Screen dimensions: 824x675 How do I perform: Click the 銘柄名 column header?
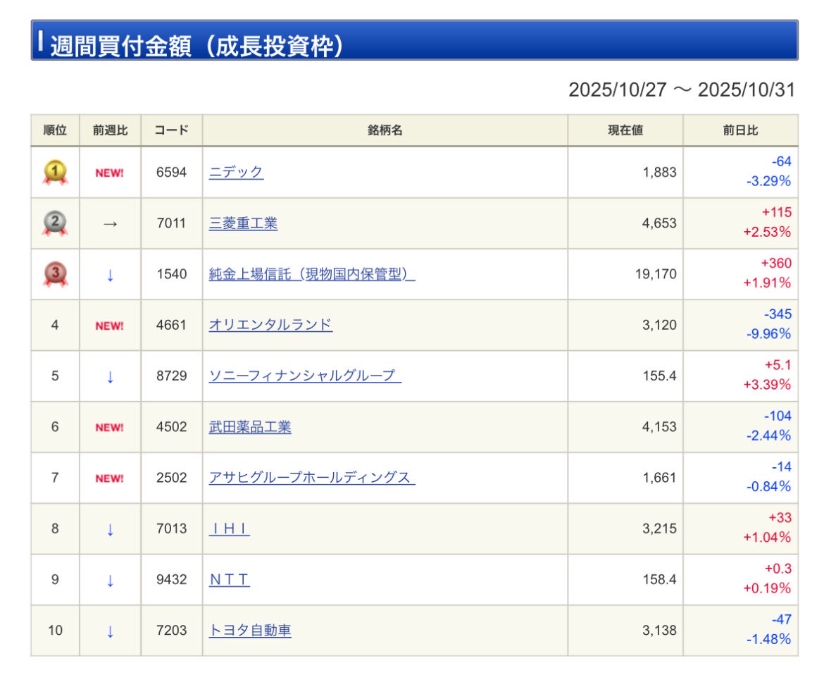(385, 130)
